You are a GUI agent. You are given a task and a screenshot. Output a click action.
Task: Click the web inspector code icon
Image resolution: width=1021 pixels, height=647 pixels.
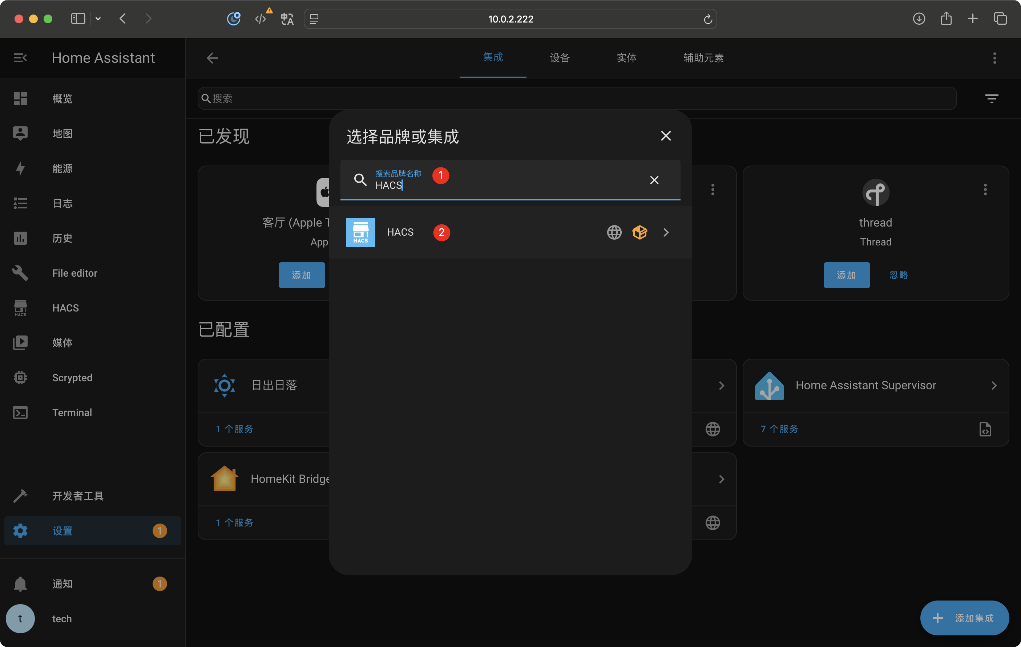click(261, 19)
